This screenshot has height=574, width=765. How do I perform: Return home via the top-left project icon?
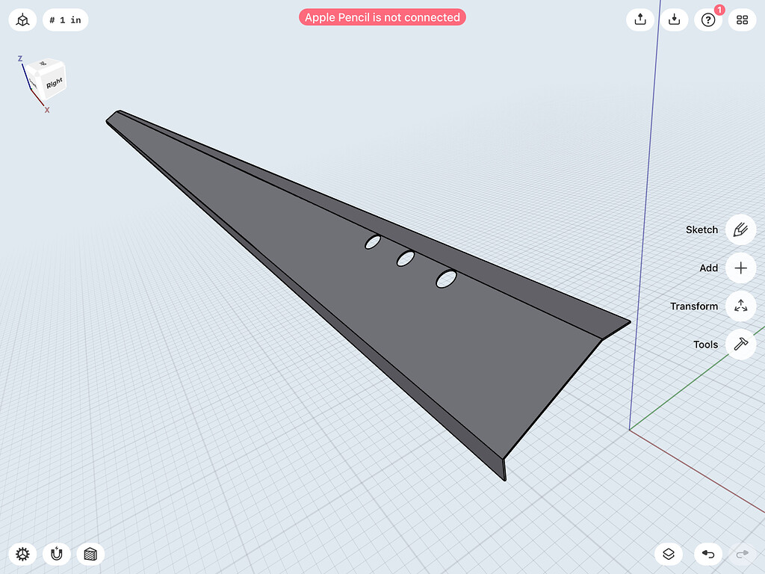22,19
